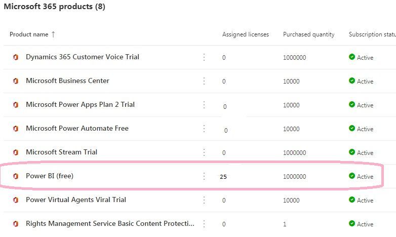Open the three-dot menu for Power Virtual Agents Viral Trial
The width and height of the screenshot is (396, 237).
coord(204,200)
